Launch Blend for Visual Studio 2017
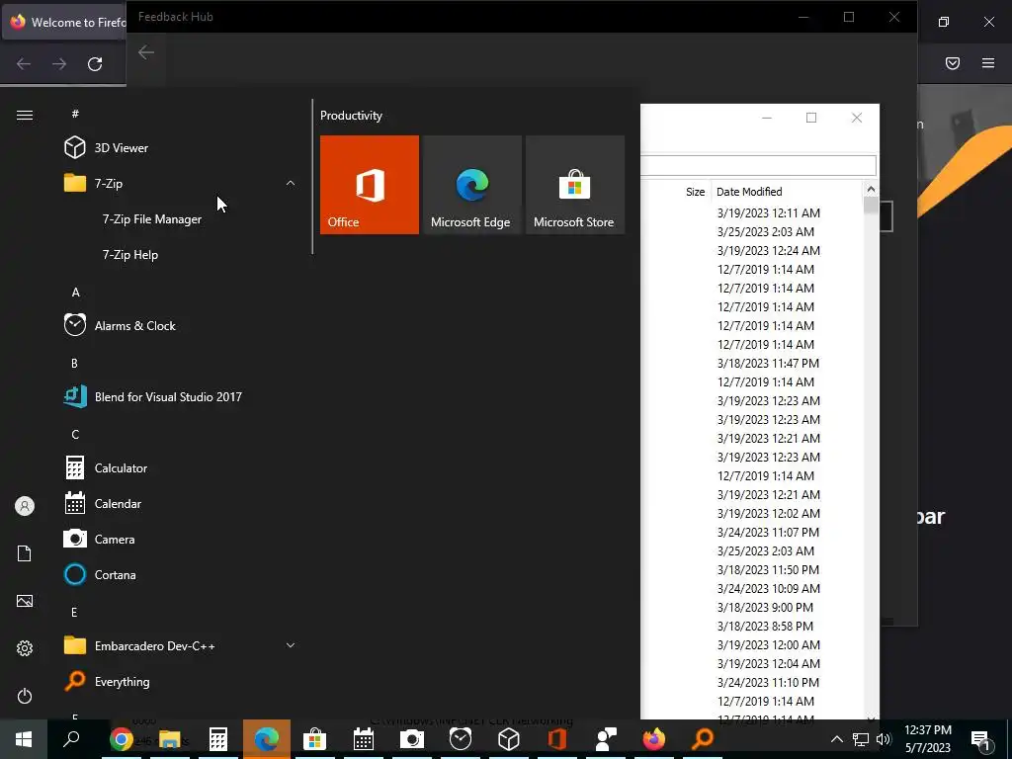The image size is (1012, 759). pos(178,397)
